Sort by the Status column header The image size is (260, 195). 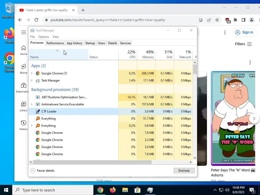[103, 54]
